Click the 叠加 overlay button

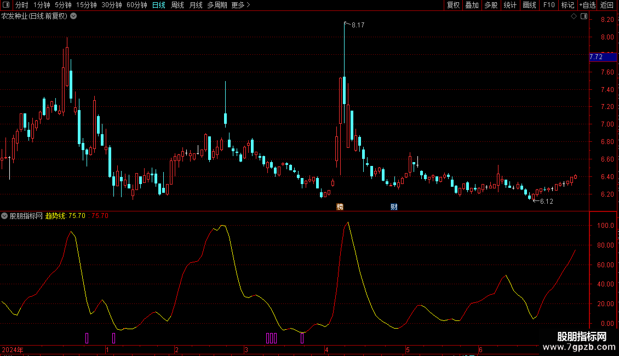(472, 5)
